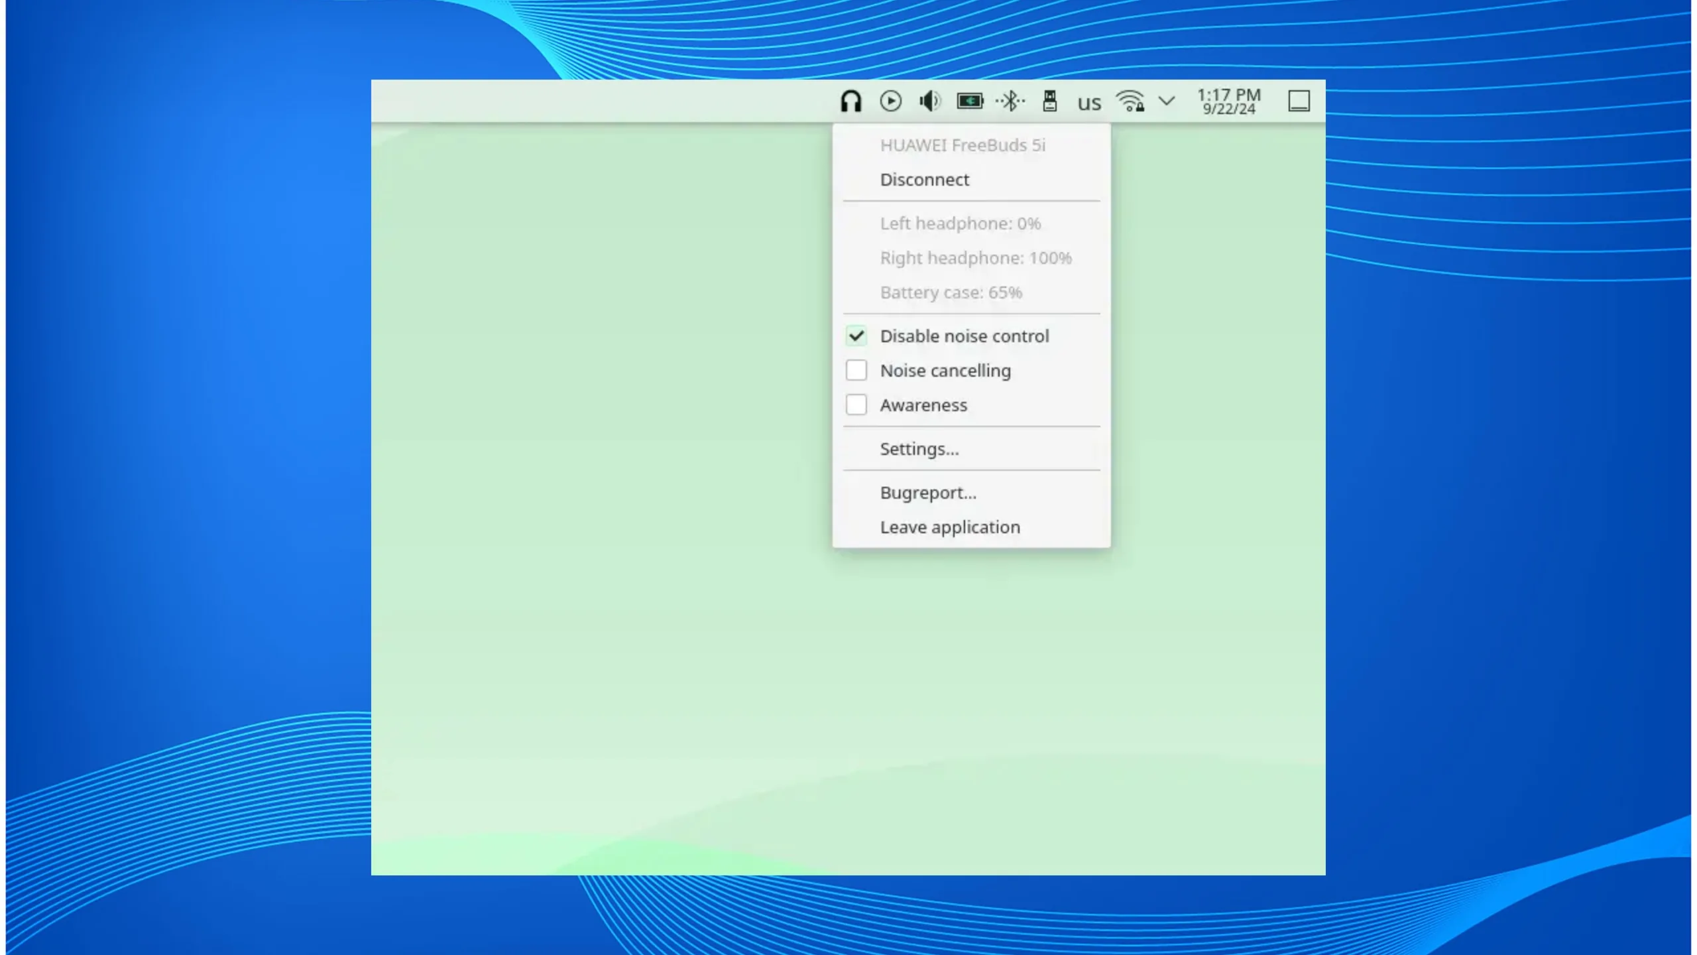The height and width of the screenshot is (955, 1697).
Task: Open the removable device tray icon
Action: (x=1049, y=101)
